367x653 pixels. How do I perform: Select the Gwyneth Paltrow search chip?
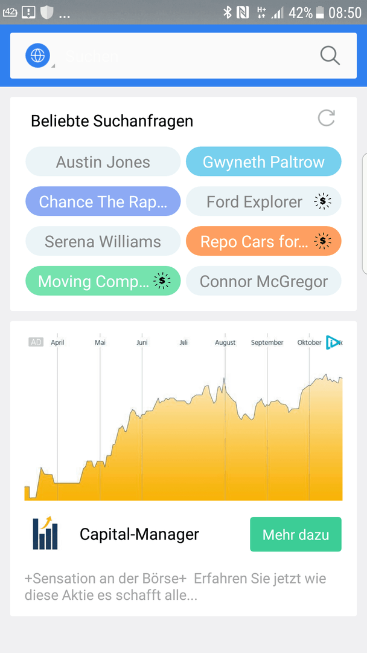[x=264, y=161]
